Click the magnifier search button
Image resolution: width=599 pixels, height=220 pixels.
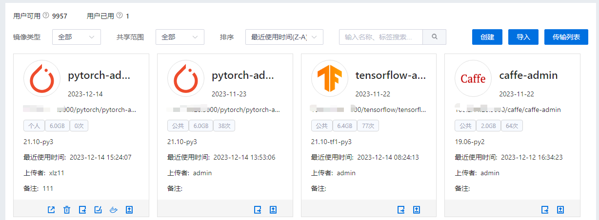pos(434,37)
